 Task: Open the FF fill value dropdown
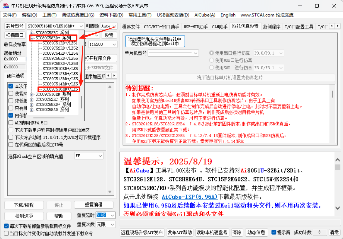[x=89, y=156]
